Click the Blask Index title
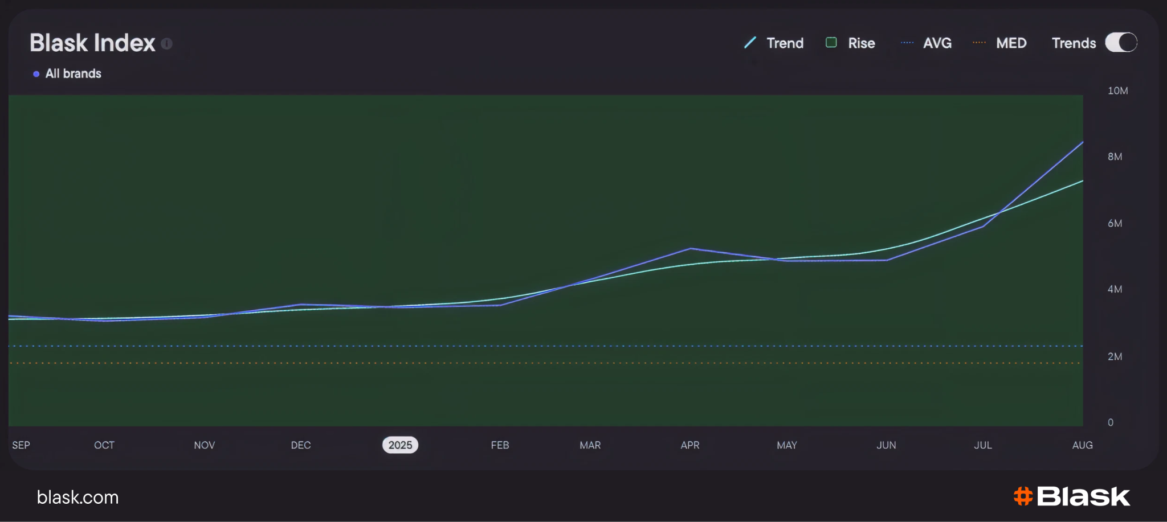Image resolution: width=1167 pixels, height=522 pixels. pyautogui.click(x=92, y=43)
